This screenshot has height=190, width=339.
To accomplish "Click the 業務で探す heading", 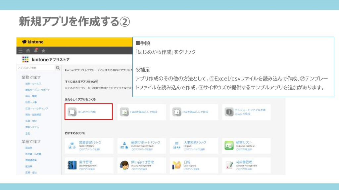I will coord(31,77).
